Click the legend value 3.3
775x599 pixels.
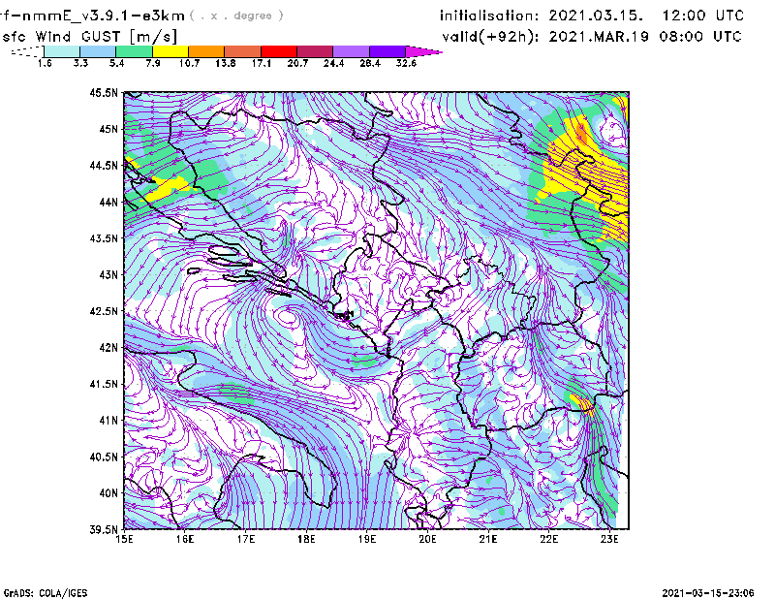click(x=80, y=63)
